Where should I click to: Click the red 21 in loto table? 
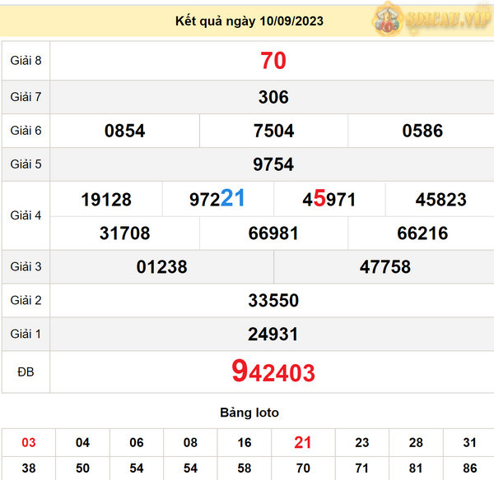coord(303,443)
